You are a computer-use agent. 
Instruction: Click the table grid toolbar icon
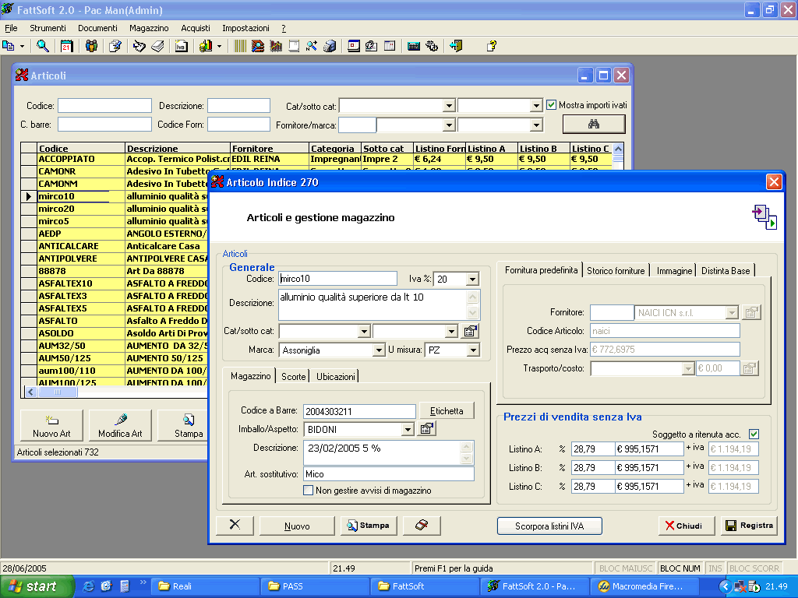coord(390,46)
